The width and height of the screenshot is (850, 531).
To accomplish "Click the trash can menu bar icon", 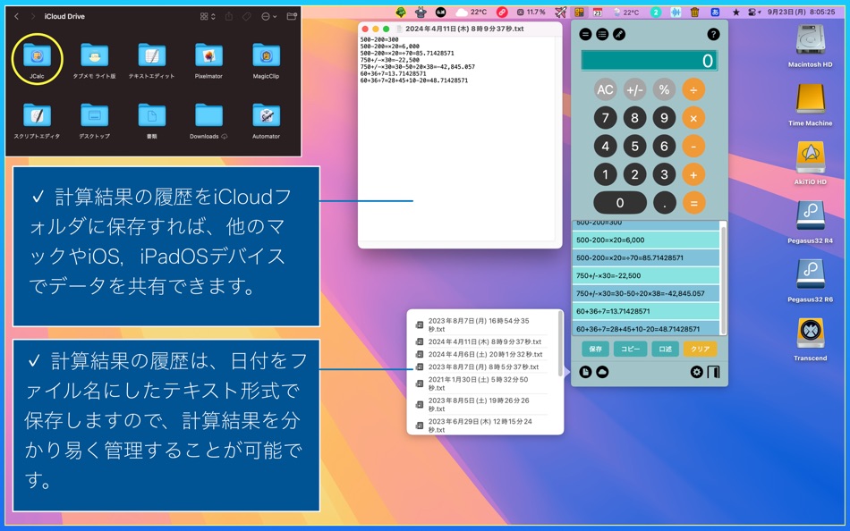I will 695,12.
